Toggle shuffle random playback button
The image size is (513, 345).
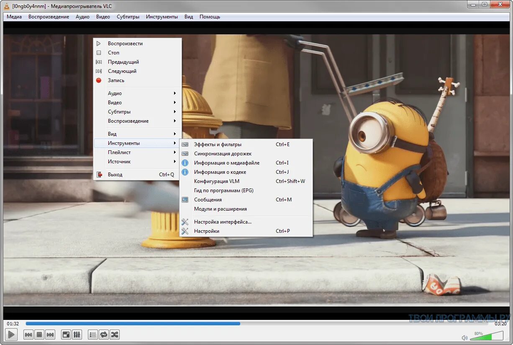point(115,335)
